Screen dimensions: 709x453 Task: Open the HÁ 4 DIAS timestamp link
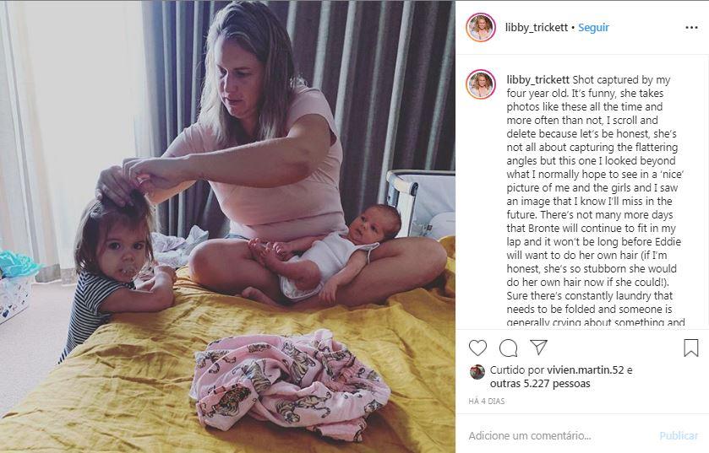click(x=487, y=401)
